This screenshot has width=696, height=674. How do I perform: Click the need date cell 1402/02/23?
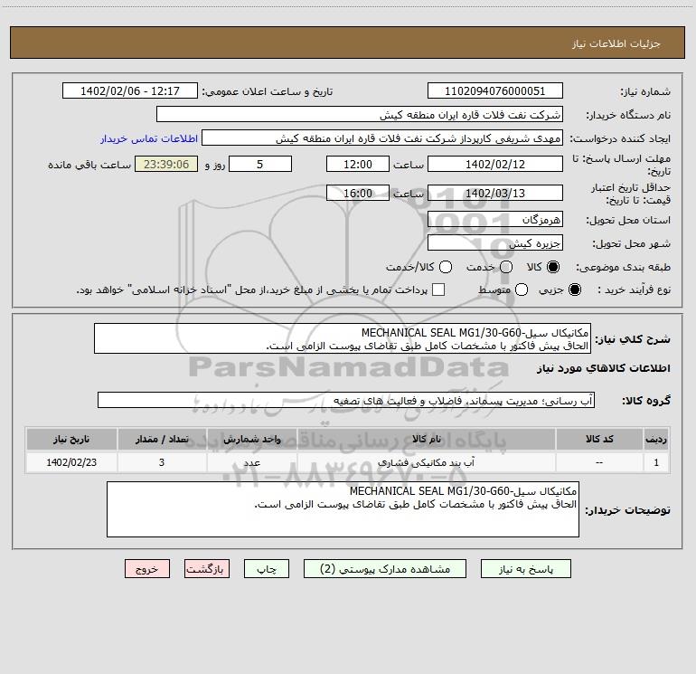point(71,462)
